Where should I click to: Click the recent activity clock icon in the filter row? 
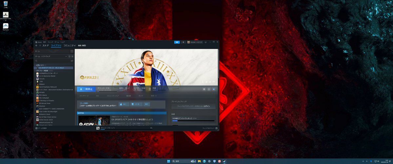(70, 57)
